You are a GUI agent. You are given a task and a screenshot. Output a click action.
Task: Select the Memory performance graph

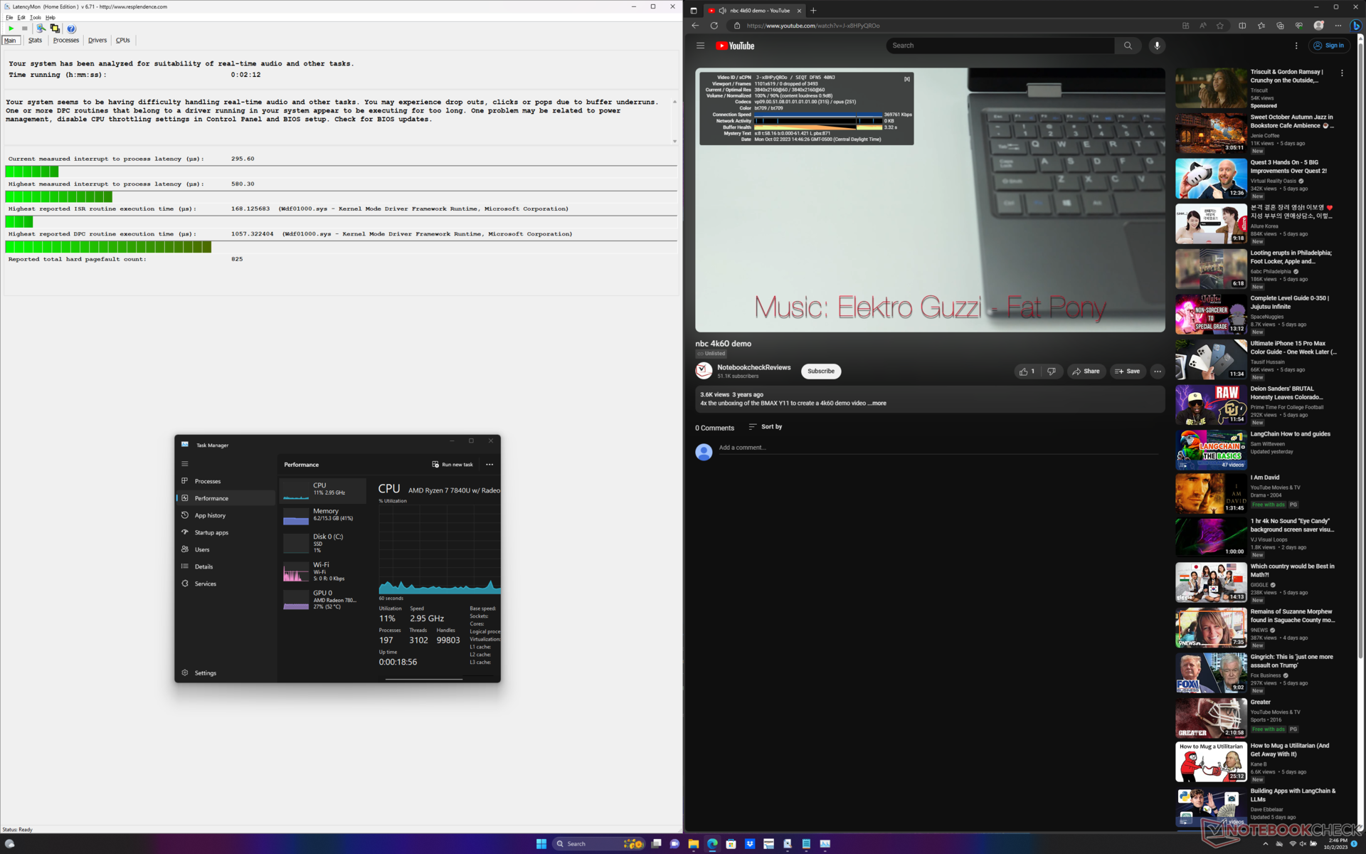pos(323,516)
